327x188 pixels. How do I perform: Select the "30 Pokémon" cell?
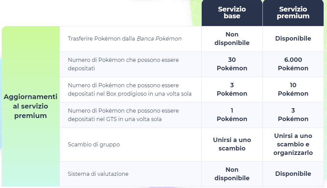pyautogui.click(x=232, y=64)
